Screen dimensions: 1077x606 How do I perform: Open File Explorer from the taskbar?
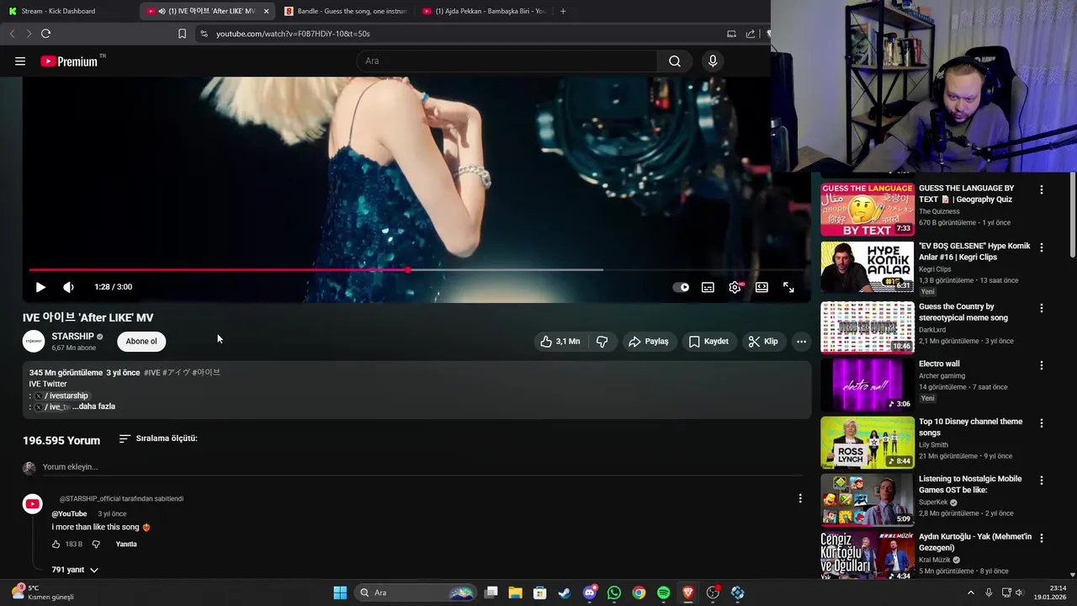pyautogui.click(x=515, y=593)
